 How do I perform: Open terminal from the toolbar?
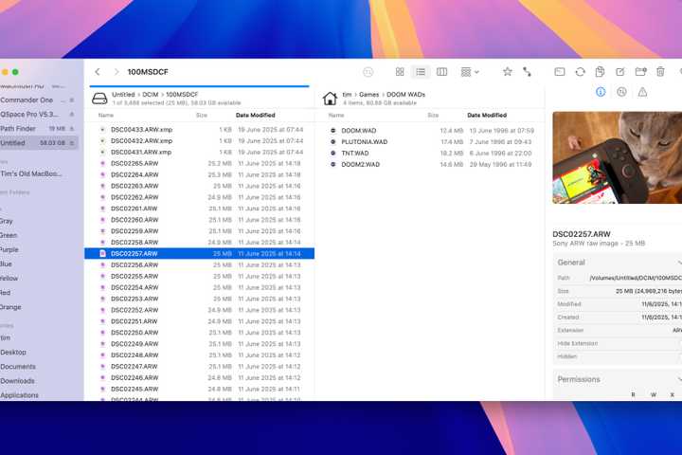point(560,72)
